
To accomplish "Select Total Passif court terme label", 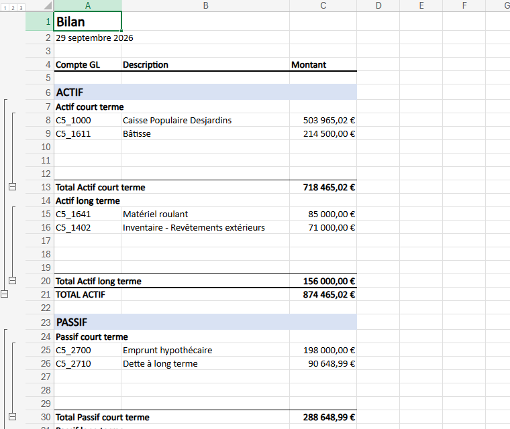I will pyautogui.click(x=87, y=417).
